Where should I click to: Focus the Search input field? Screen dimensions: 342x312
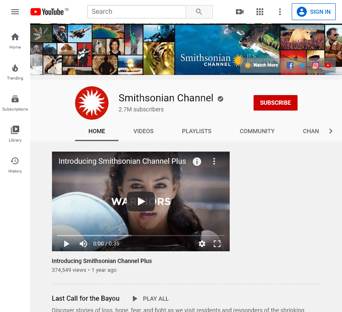(x=137, y=12)
